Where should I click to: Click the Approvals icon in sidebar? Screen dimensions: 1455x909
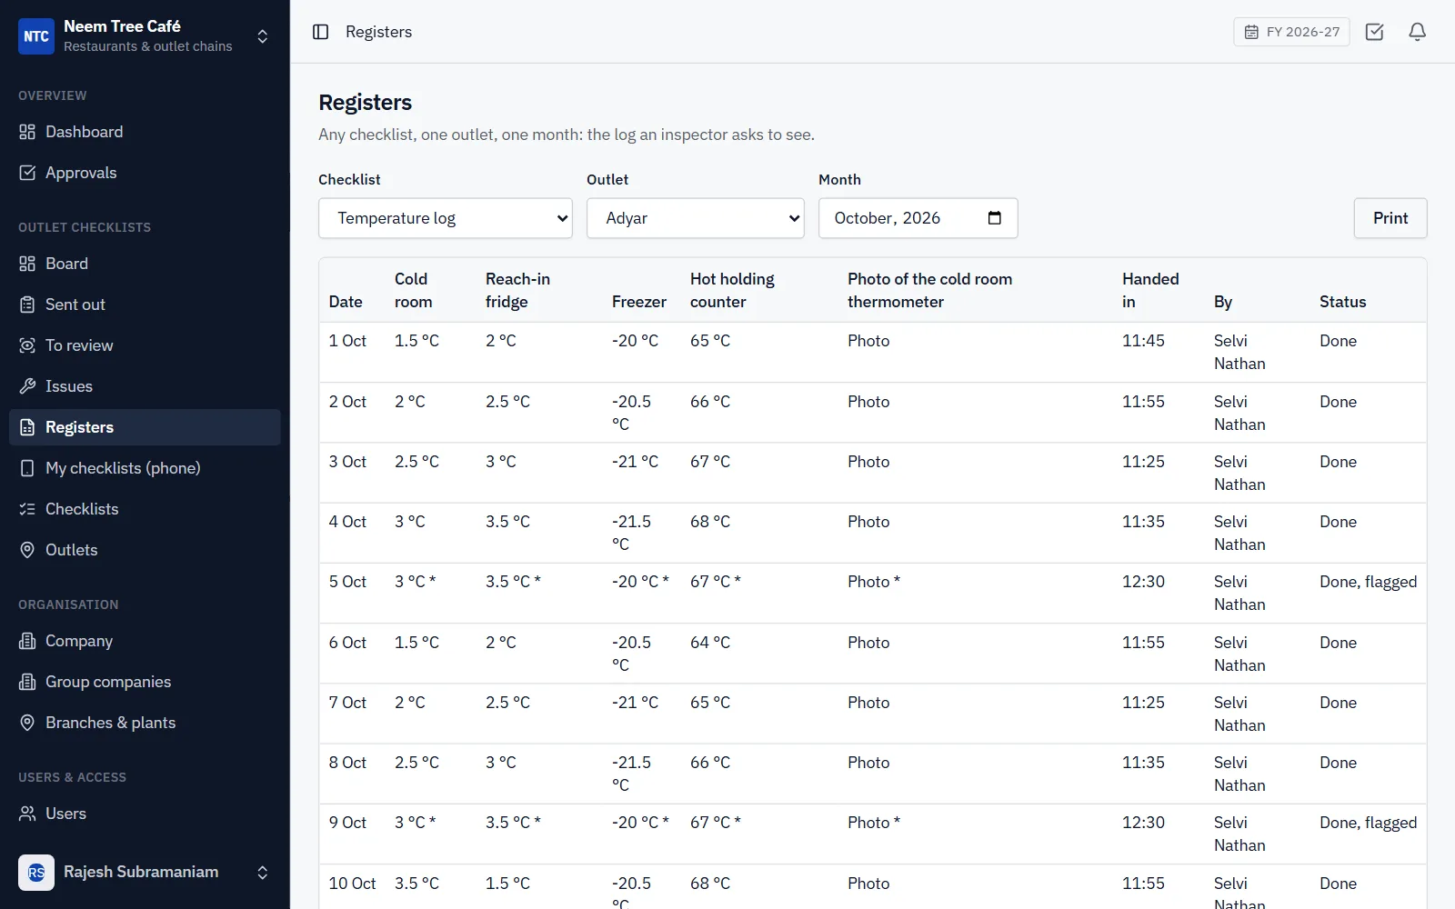click(27, 173)
